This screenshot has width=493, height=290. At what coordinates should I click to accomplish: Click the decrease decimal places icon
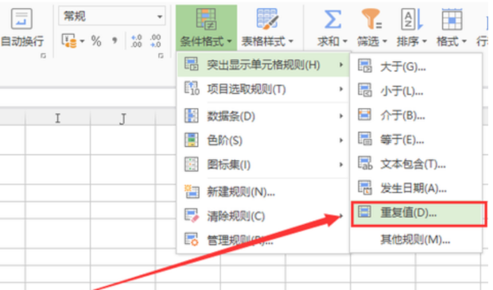click(x=156, y=41)
